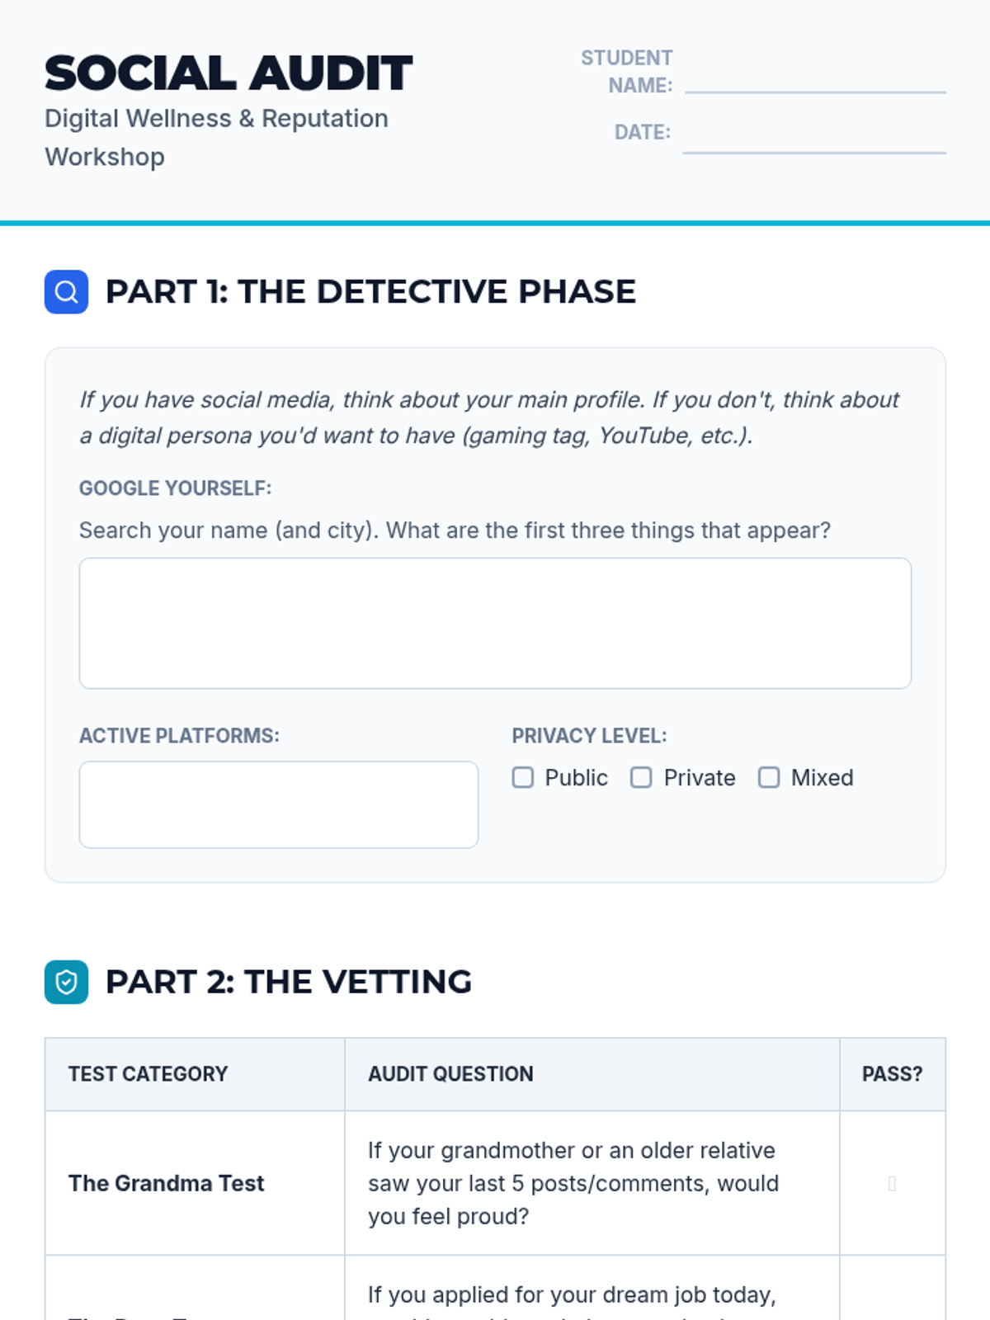
Task: Click the Pass? column header
Action: (x=892, y=1074)
